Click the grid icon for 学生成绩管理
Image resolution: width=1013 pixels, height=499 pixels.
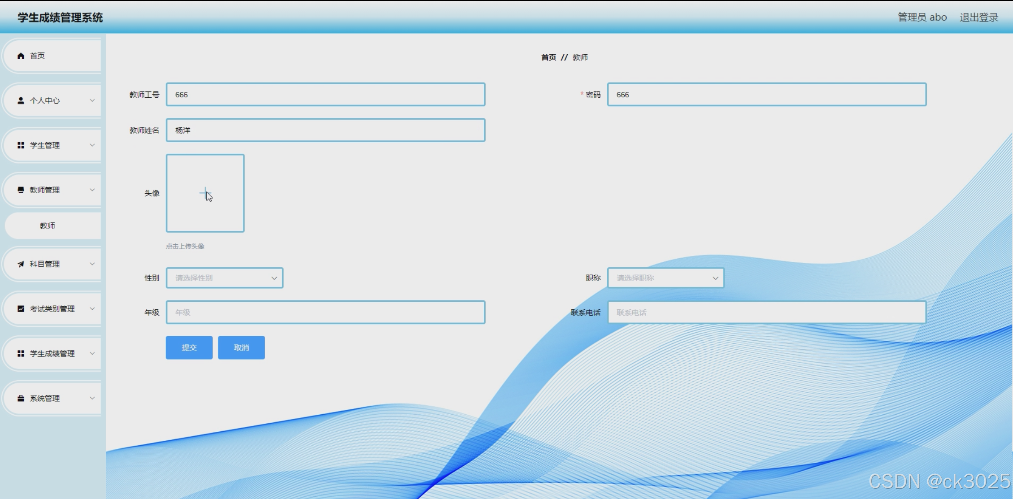coord(21,354)
